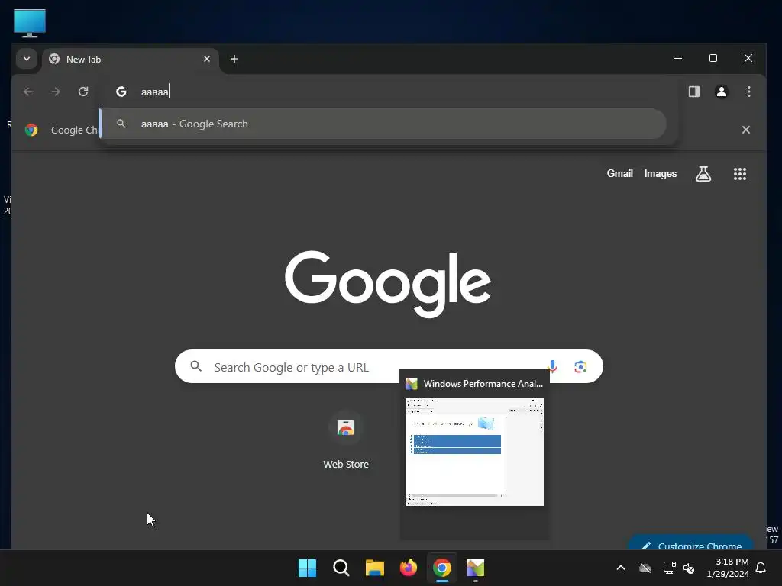Image resolution: width=782 pixels, height=586 pixels.
Task: Search by image with Google Lens
Action: tap(580, 367)
